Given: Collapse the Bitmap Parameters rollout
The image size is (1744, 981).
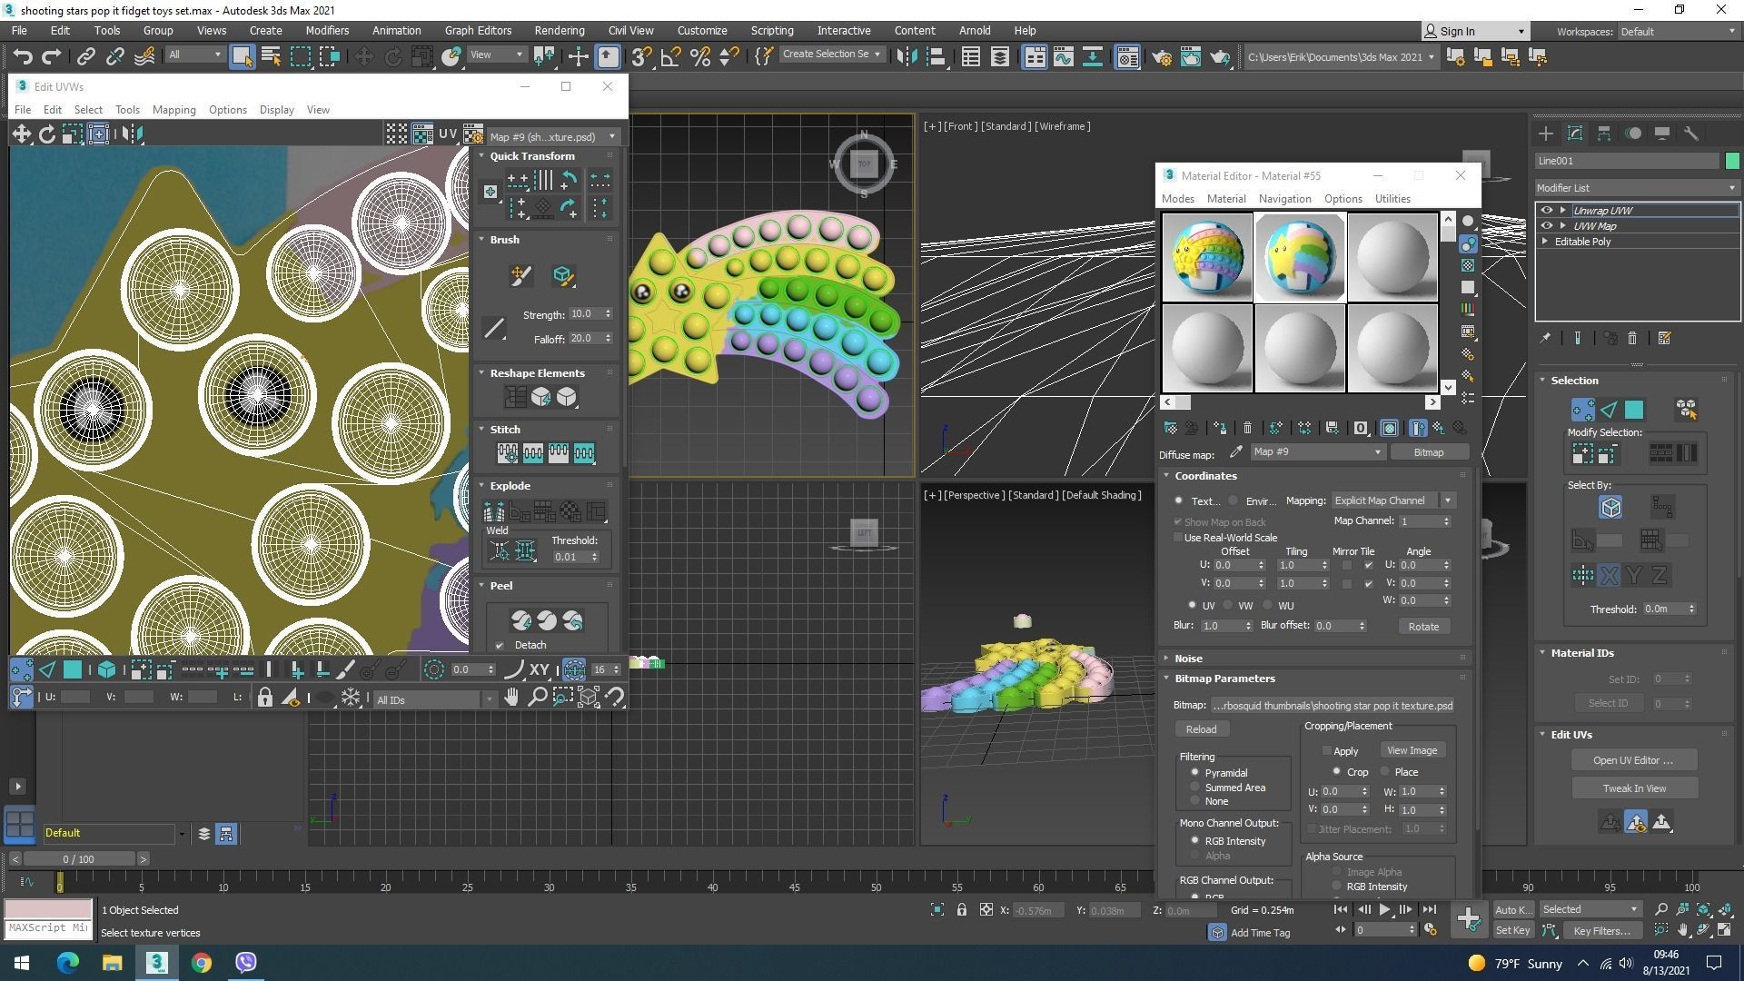Looking at the screenshot, I should coord(1224,679).
